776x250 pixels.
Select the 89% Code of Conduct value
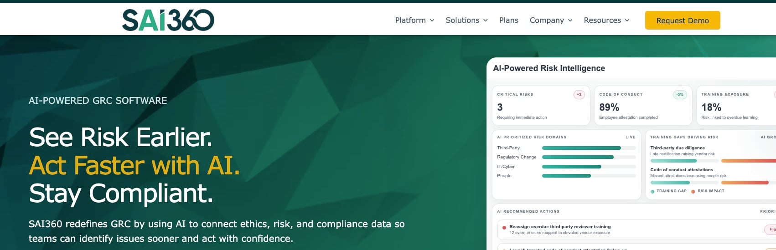[x=609, y=107]
